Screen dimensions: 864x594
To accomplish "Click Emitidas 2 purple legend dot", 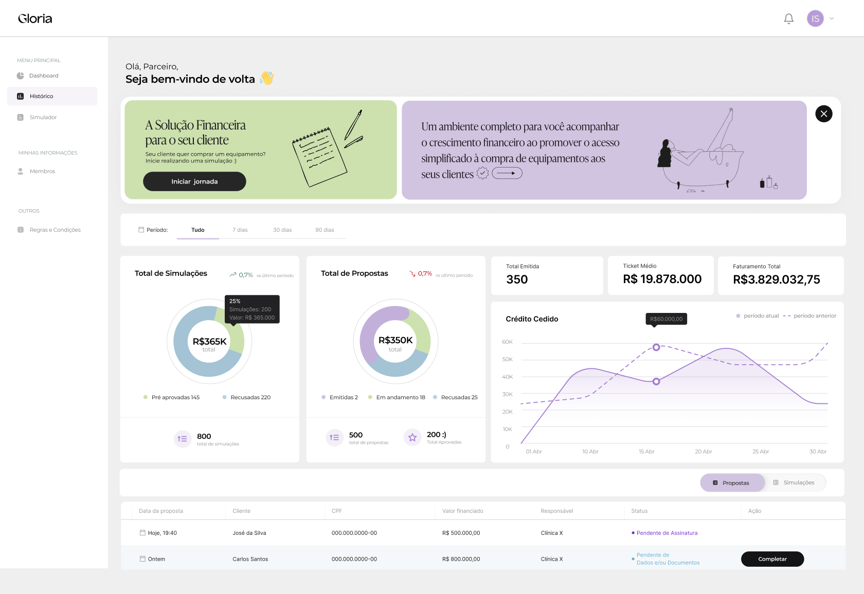I will (323, 397).
